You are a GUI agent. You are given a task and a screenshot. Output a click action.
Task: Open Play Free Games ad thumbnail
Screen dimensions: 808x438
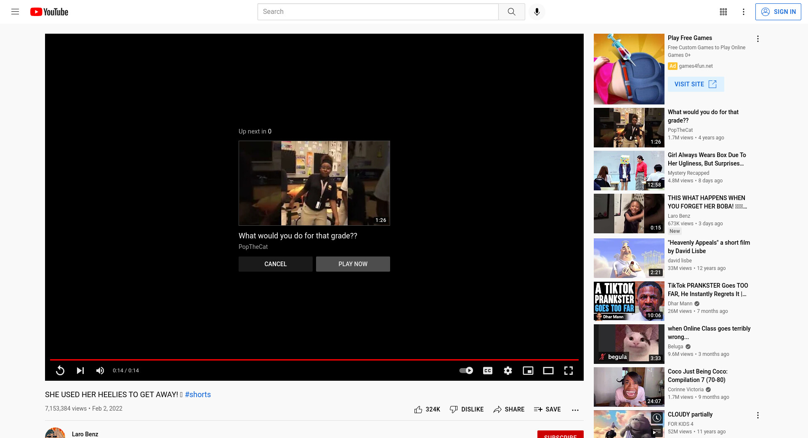(629, 69)
